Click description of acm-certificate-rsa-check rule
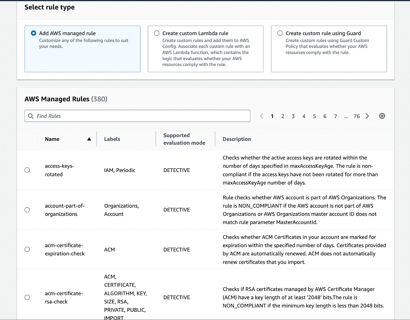 [303, 297]
